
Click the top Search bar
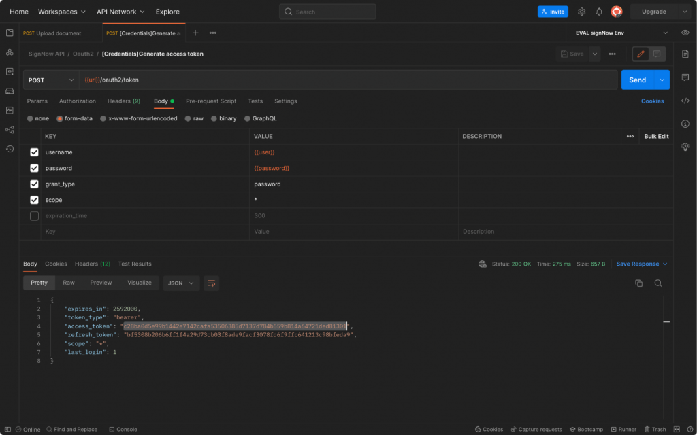pos(327,12)
